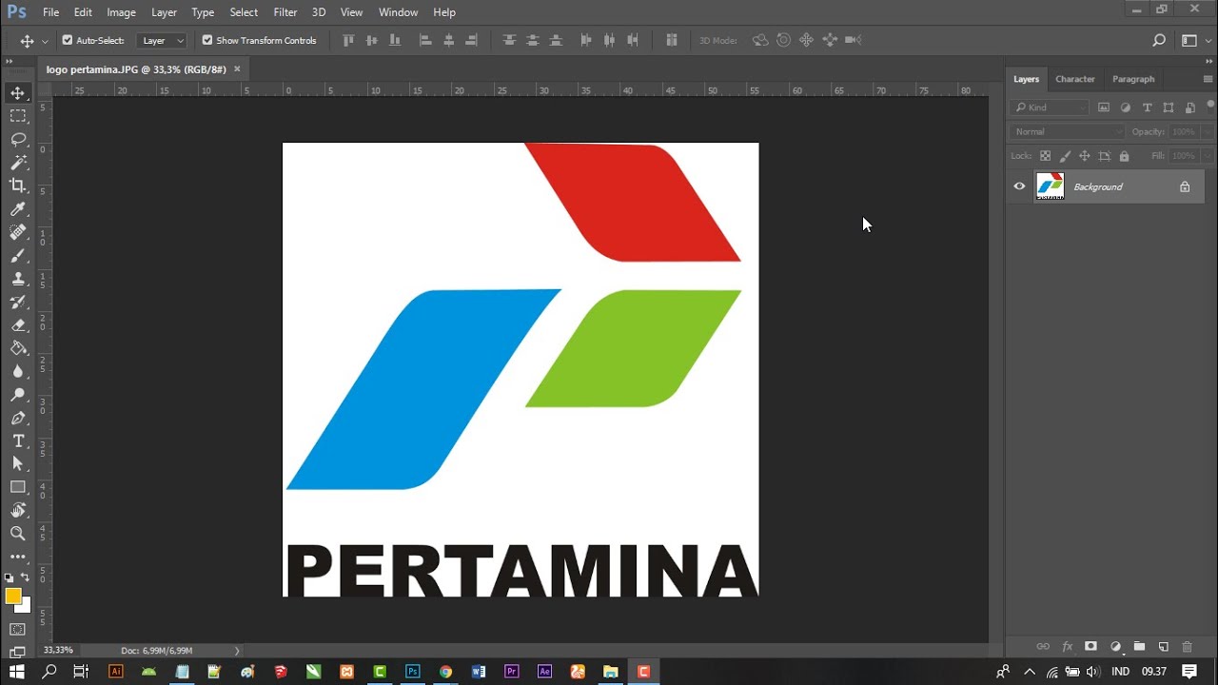
Task: Create a new group folder icon
Action: 1139,647
